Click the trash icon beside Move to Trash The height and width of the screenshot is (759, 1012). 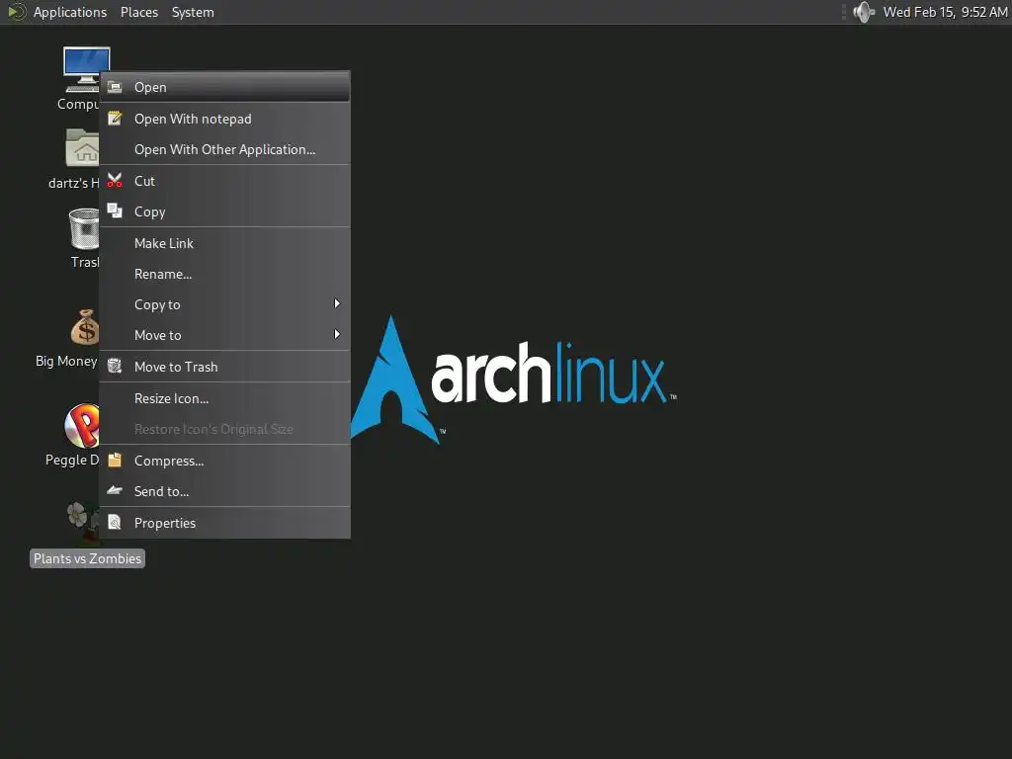point(115,366)
